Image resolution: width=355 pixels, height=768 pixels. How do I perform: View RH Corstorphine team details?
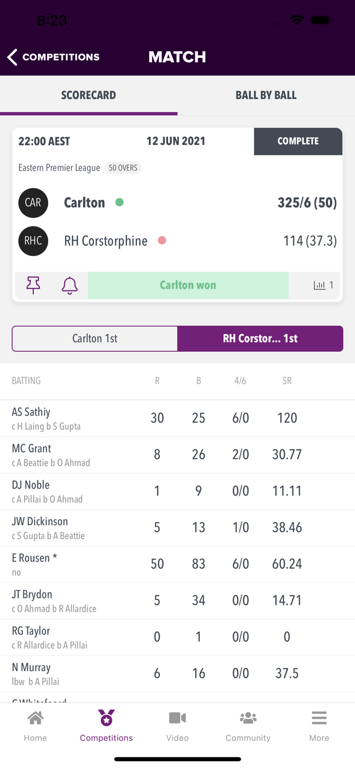pos(106,241)
